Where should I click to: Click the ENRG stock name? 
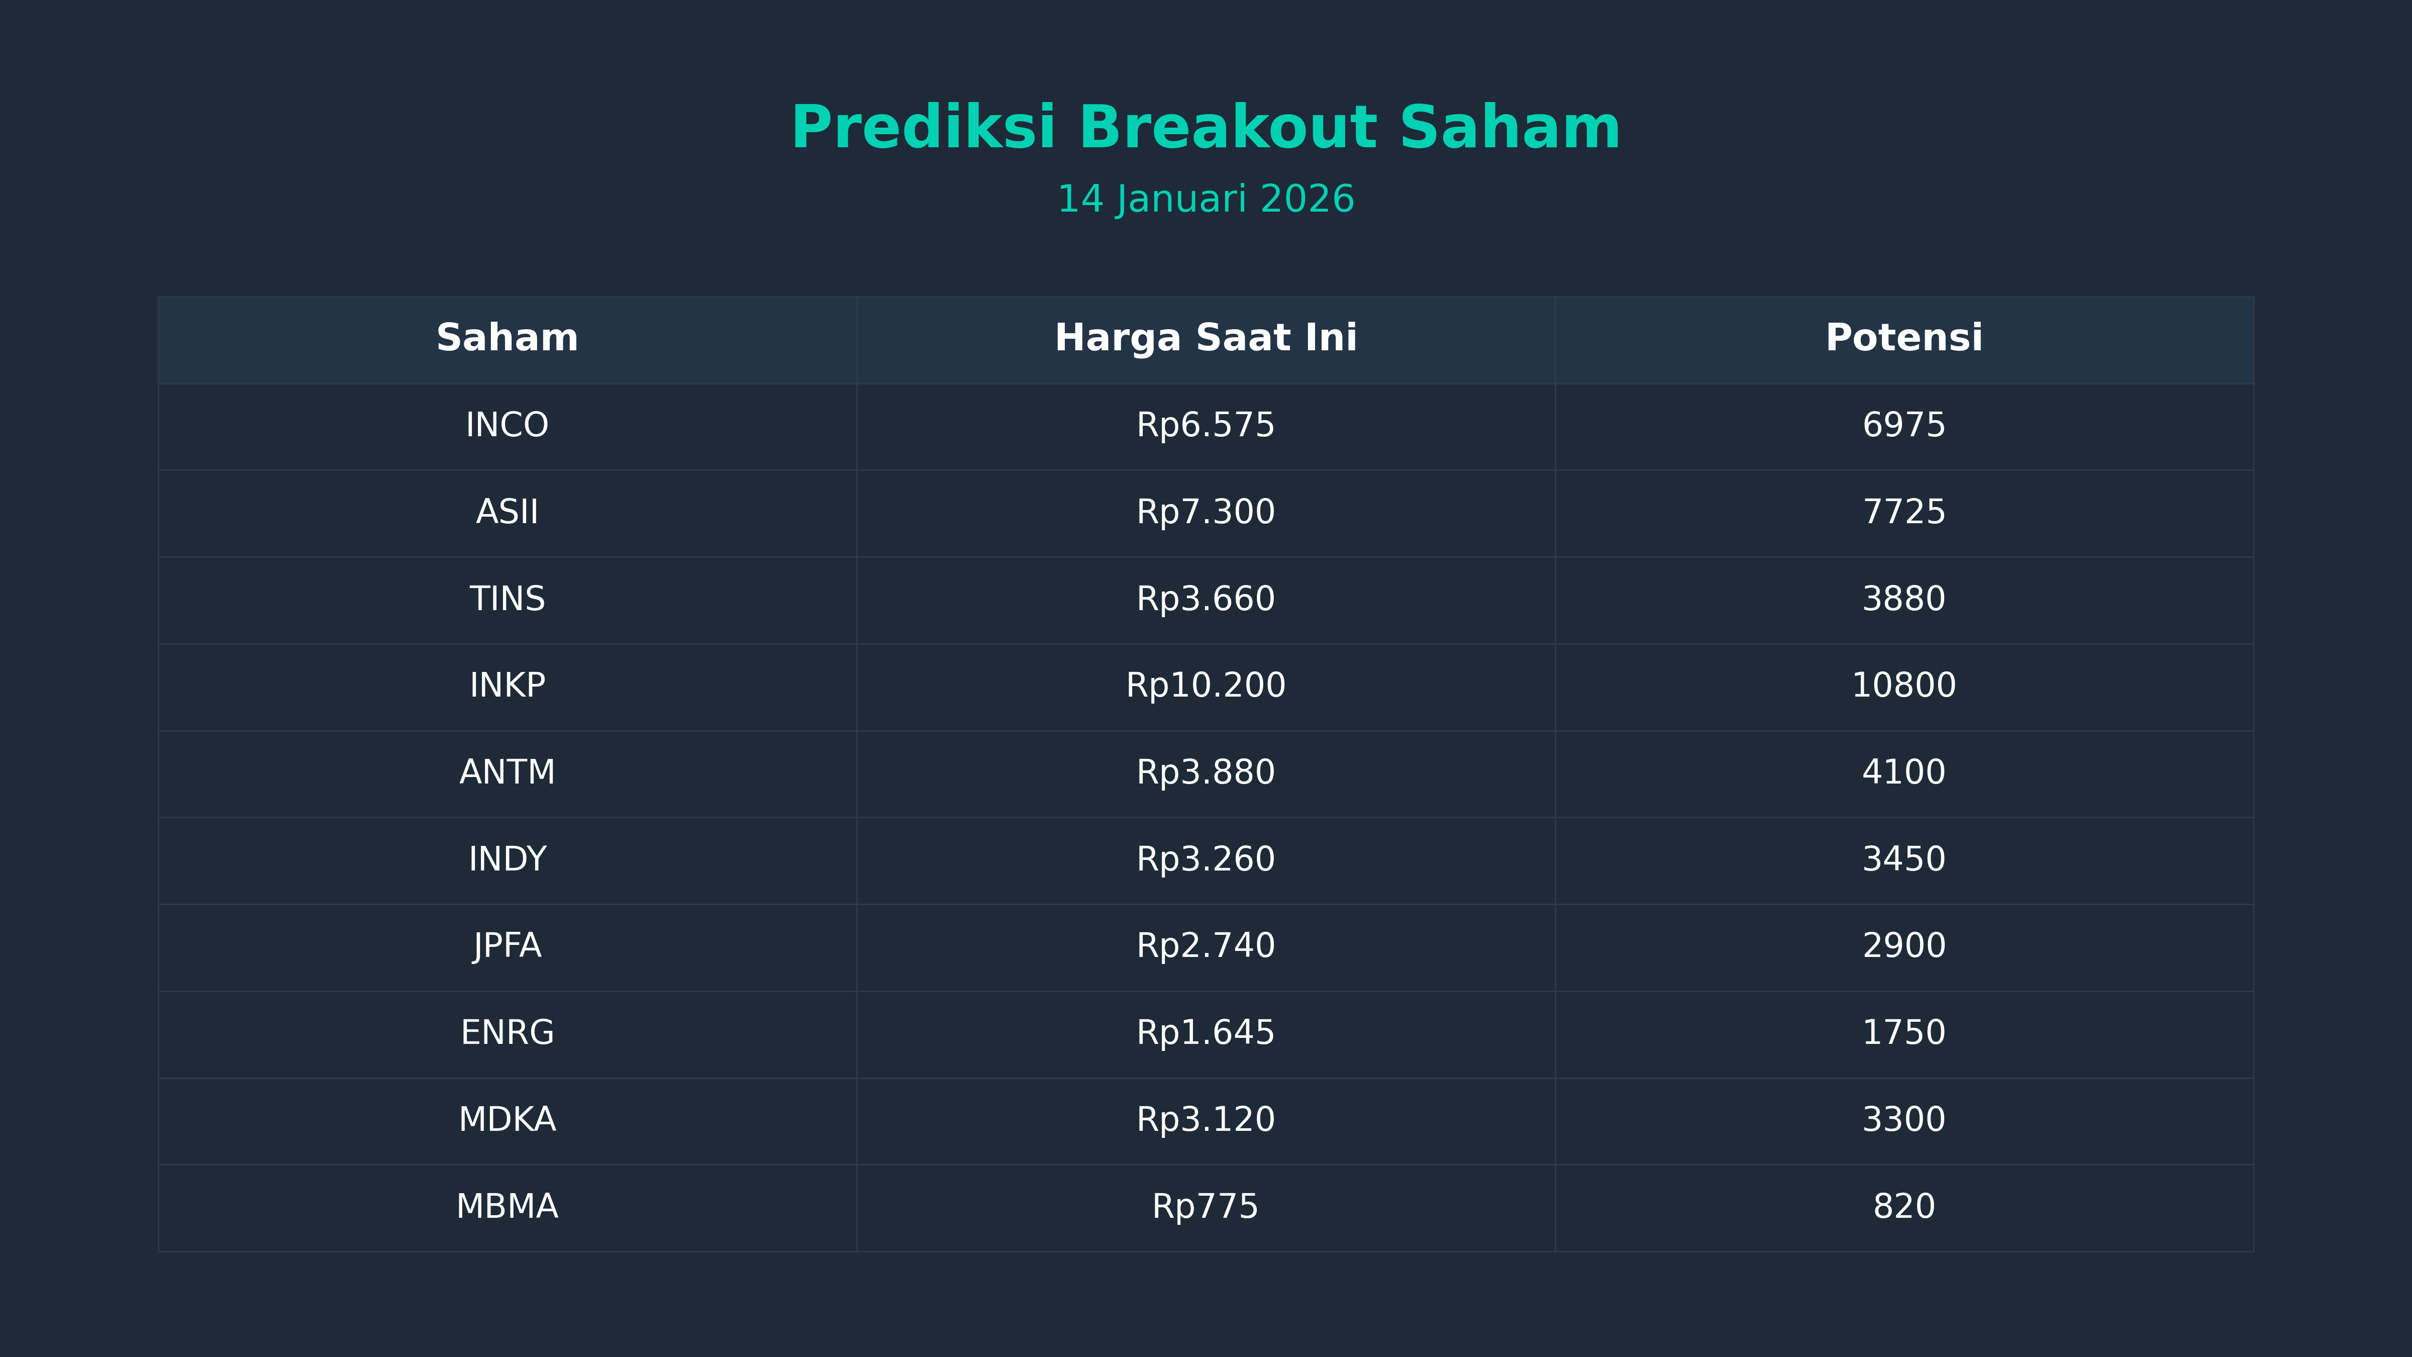507,1033
